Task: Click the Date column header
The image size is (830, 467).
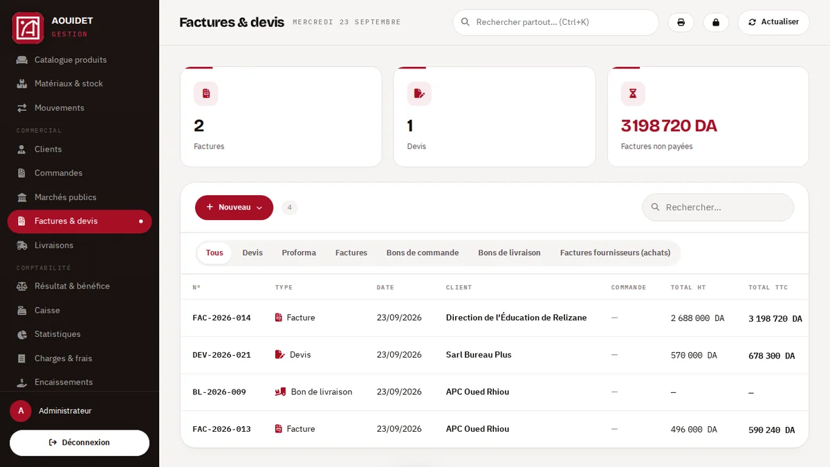Action: 385,288
